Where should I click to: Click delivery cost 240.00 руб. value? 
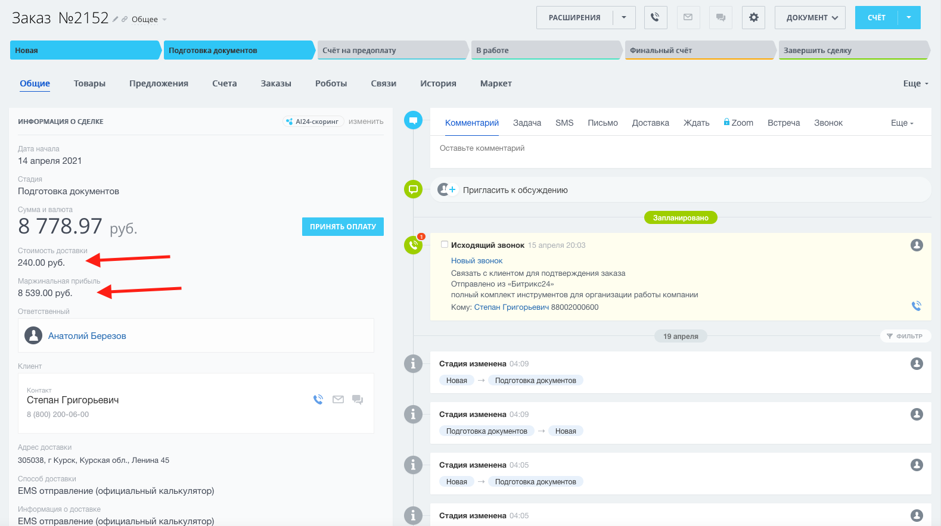41,263
